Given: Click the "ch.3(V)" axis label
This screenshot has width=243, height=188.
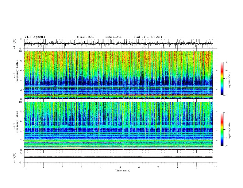Looking at the screenshot, I should click(x=15, y=158).
